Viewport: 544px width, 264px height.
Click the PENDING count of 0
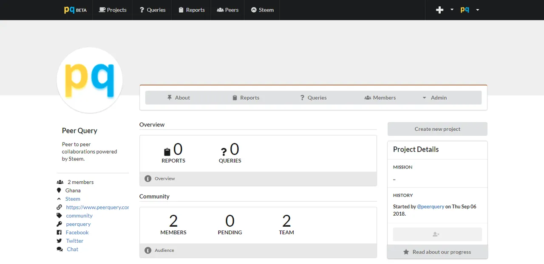pos(230,221)
